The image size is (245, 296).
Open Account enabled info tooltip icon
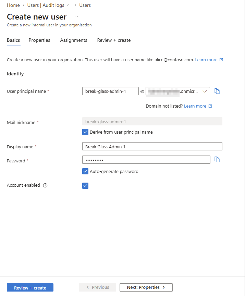[45, 185]
